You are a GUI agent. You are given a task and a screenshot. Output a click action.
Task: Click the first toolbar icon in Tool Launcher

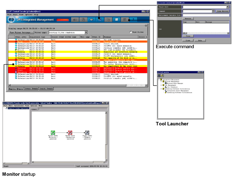(159, 75)
